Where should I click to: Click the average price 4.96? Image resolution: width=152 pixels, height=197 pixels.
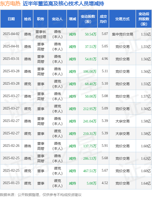pyautogui.click(x=105, y=59)
